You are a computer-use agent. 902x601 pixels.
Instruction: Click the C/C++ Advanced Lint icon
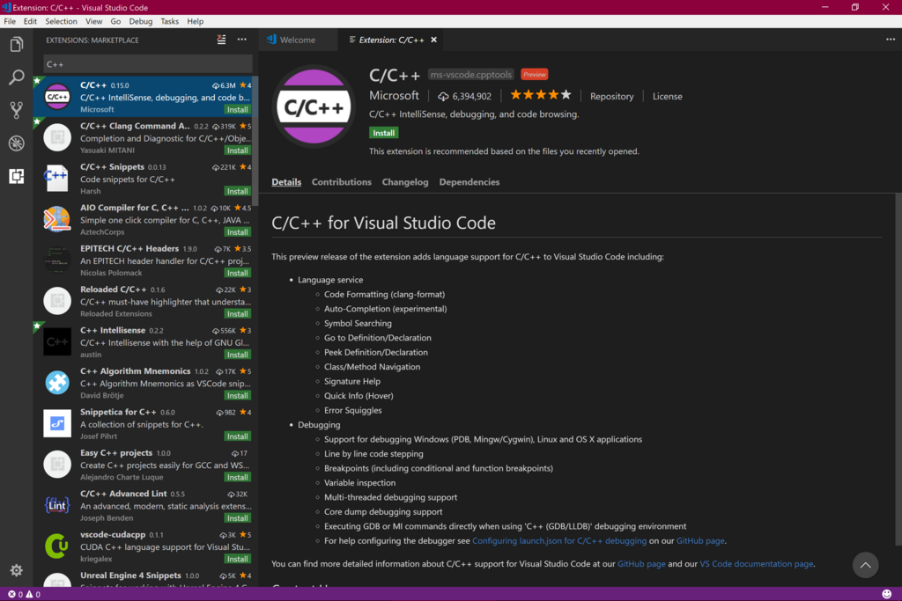57,505
